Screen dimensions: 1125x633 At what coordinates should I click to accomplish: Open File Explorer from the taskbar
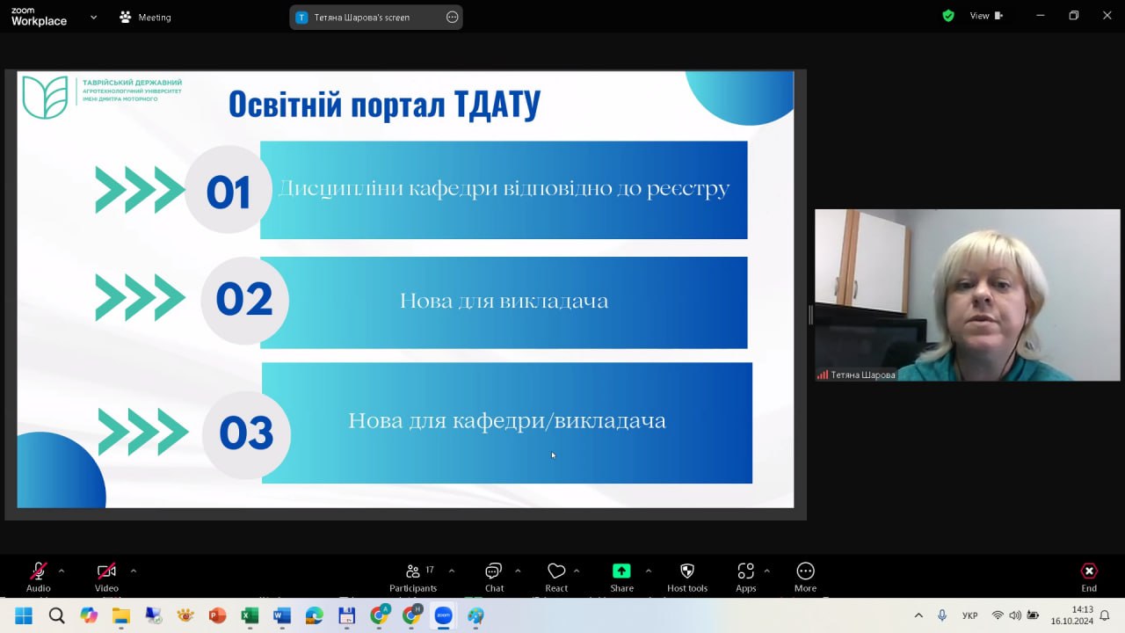click(x=120, y=615)
